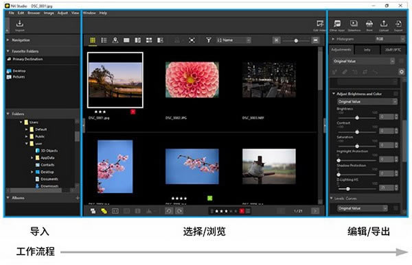Start a Slideshow

tap(354, 24)
